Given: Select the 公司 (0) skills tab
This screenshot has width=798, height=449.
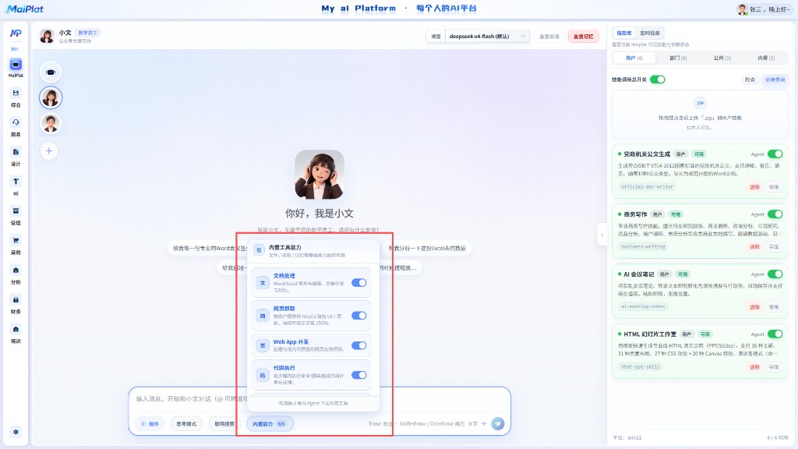Looking at the screenshot, I should click(x=722, y=58).
